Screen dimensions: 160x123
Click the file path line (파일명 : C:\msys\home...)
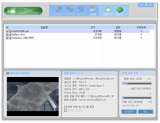point(89,79)
